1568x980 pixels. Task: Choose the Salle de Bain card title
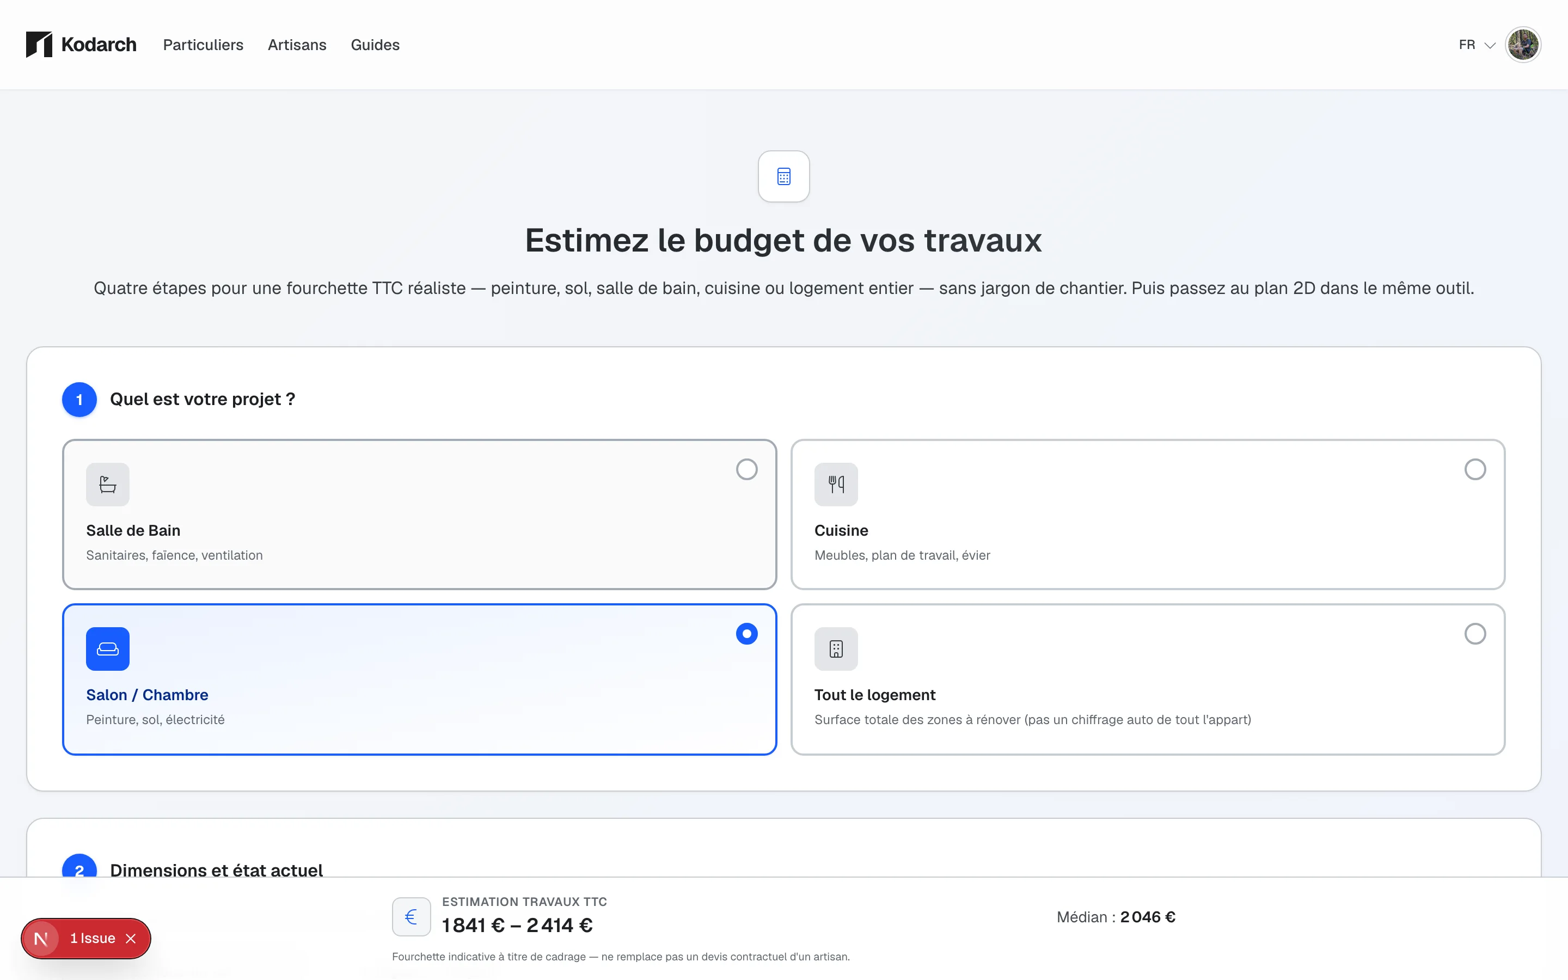(x=133, y=530)
